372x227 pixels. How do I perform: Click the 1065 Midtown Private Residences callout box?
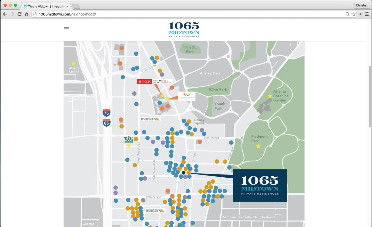(x=260, y=185)
